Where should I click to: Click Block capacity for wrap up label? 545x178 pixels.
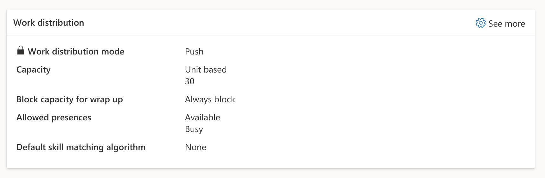point(69,99)
